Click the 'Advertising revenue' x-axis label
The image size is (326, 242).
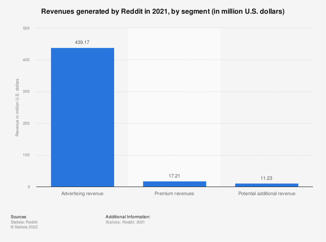point(82,193)
